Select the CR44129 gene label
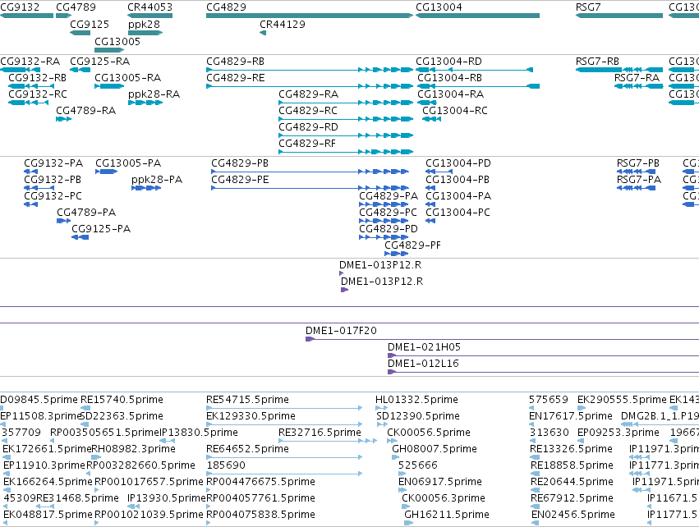Viewport: 699px width, 527px height. tap(283, 25)
